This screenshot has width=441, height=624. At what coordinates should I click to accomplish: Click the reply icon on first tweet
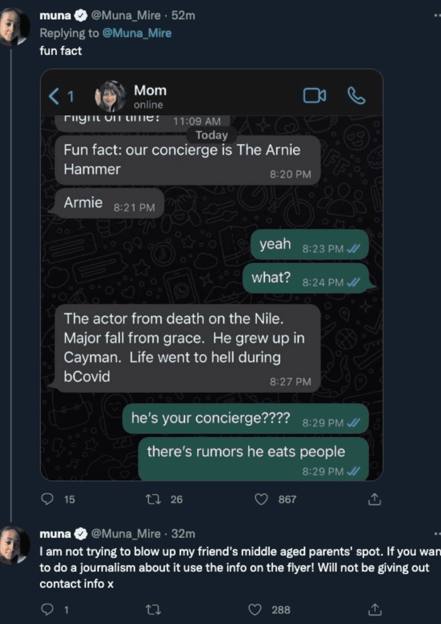click(x=47, y=499)
